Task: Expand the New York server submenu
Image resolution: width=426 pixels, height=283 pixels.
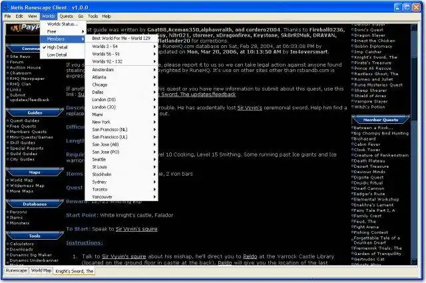Action: [121, 122]
